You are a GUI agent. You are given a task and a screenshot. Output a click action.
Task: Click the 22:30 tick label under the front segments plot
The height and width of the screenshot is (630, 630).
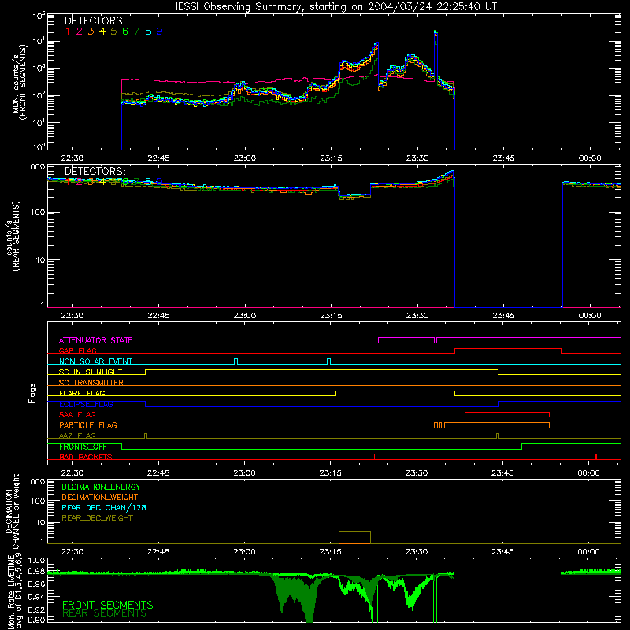(72, 158)
